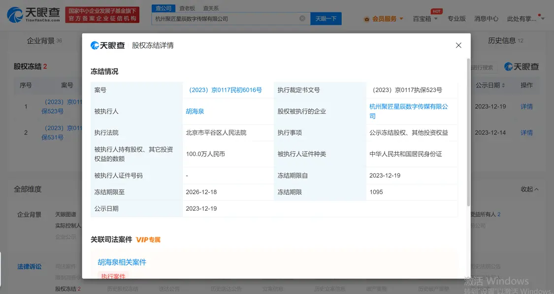Open 股权冻结 2 item at bottom
This screenshot has height=294, width=554.
pyautogui.click(x=68, y=289)
